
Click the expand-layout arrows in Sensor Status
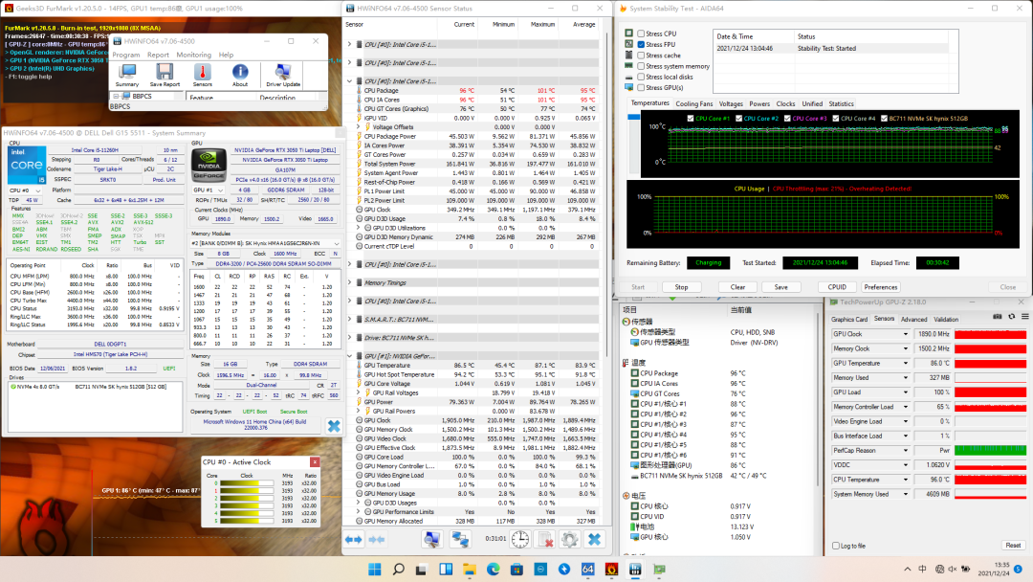click(x=354, y=539)
